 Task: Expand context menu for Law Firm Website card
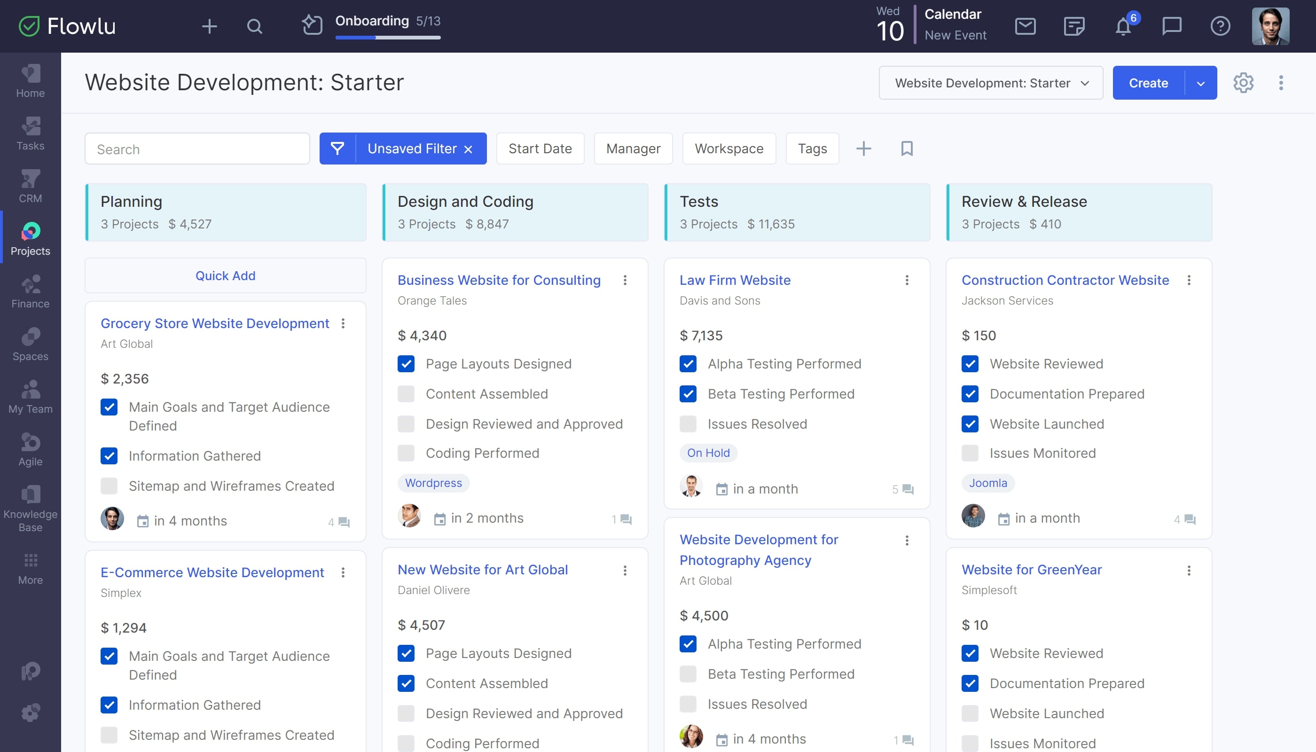pyautogui.click(x=907, y=280)
